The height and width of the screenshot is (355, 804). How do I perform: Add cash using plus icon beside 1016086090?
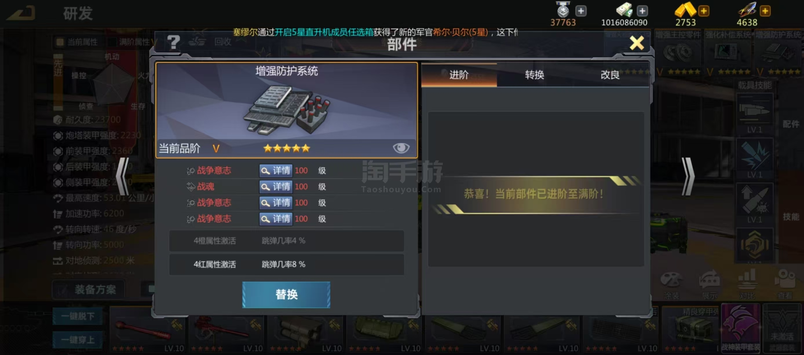point(642,11)
